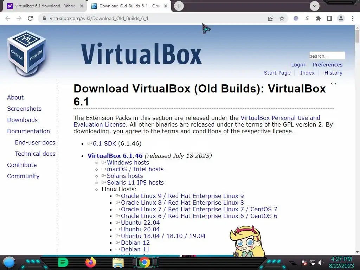Open a new tab with the plus button
Image resolution: width=360 pixels, height=270 pixels.
tap(179, 6)
